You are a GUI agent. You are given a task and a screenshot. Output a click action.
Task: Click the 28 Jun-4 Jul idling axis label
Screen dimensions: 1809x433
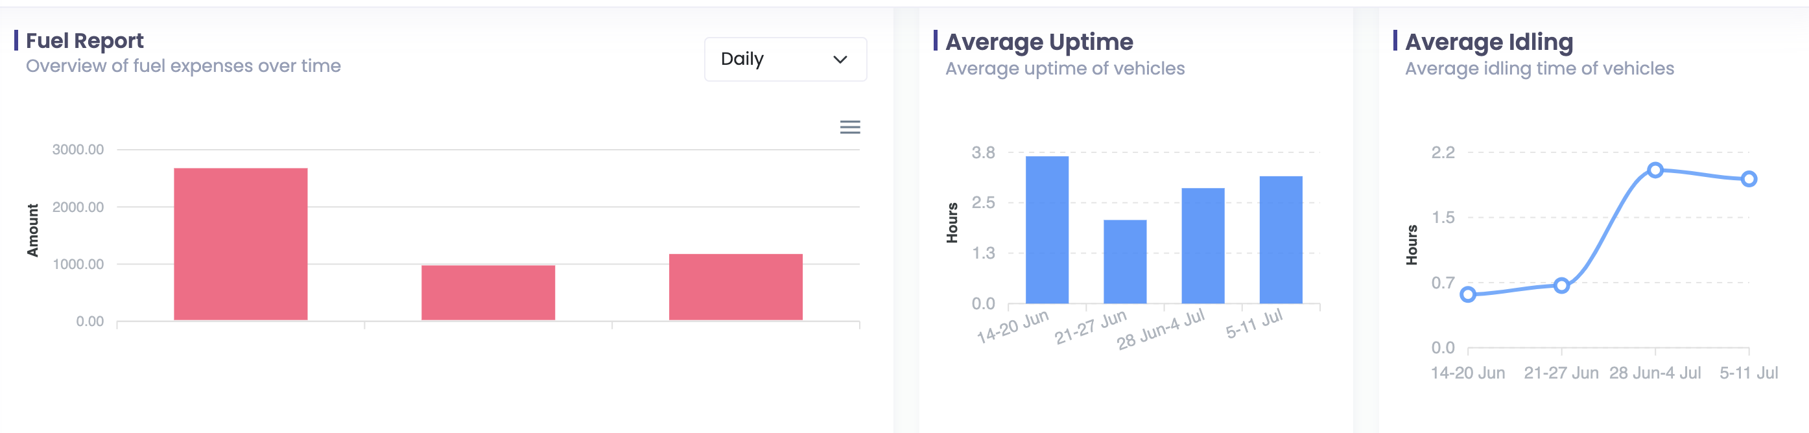[1655, 373]
